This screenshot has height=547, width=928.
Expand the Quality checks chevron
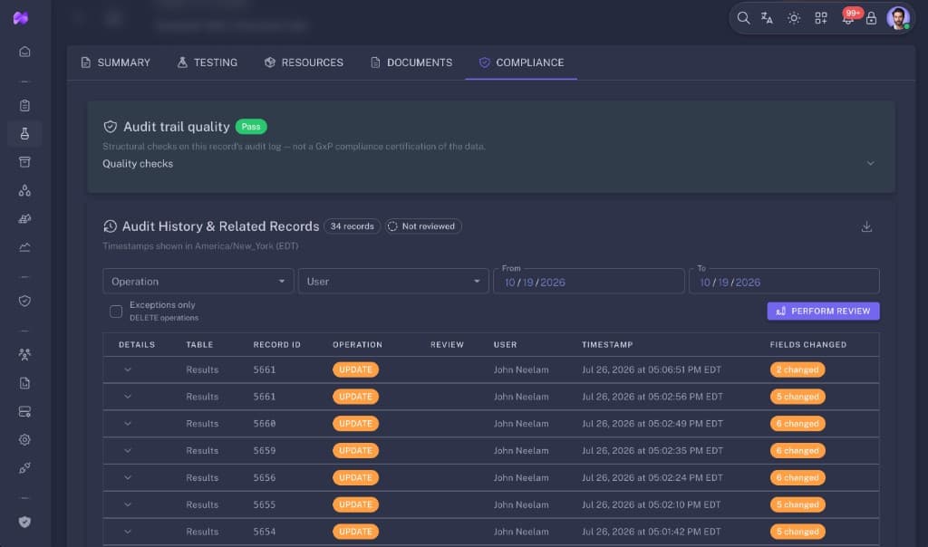[870, 163]
